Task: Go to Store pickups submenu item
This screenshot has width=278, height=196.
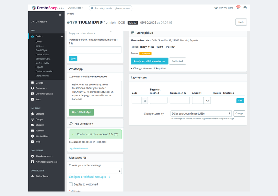Action: [42, 76]
